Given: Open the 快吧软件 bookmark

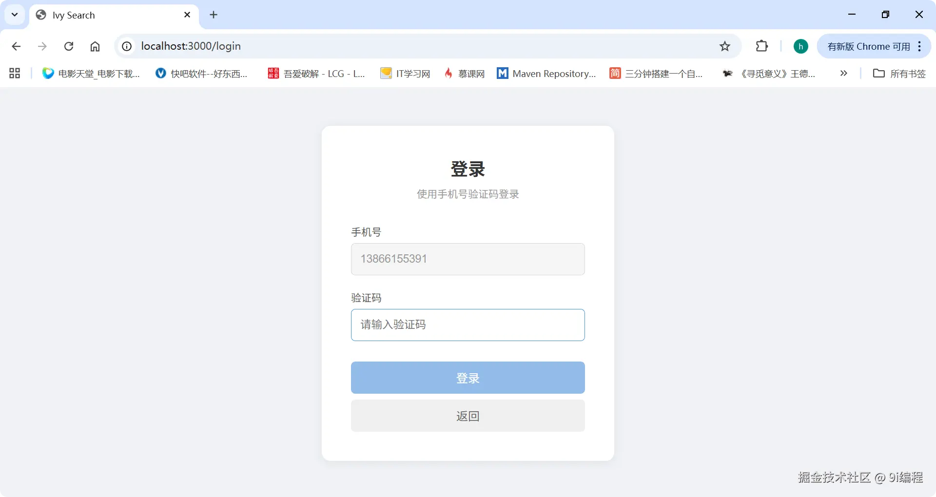Looking at the screenshot, I should [201, 74].
